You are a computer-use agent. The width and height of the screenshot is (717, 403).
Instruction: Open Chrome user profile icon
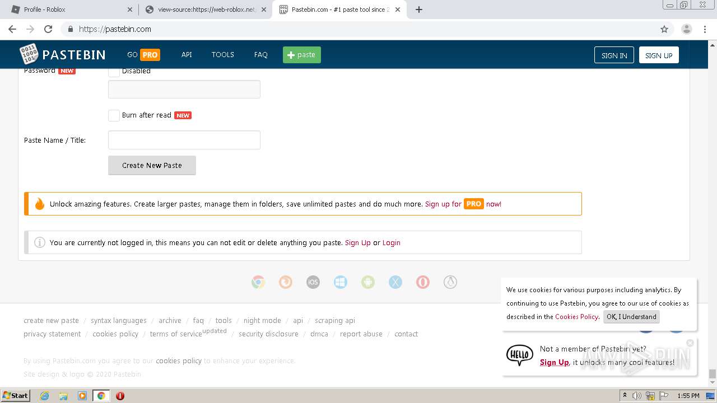tap(686, 29)
